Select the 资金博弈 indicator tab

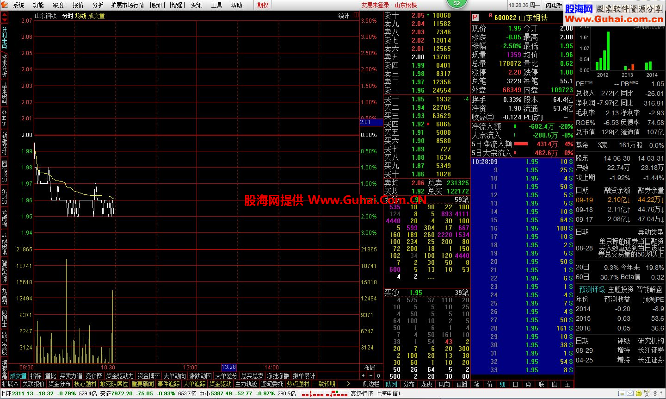point(148,376)
